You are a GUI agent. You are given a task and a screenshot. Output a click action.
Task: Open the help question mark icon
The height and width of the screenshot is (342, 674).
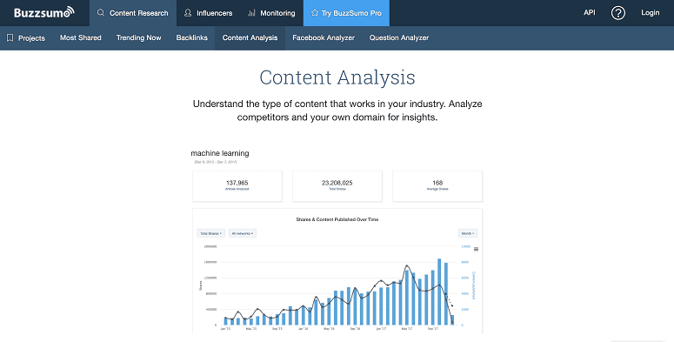[618, 13]
